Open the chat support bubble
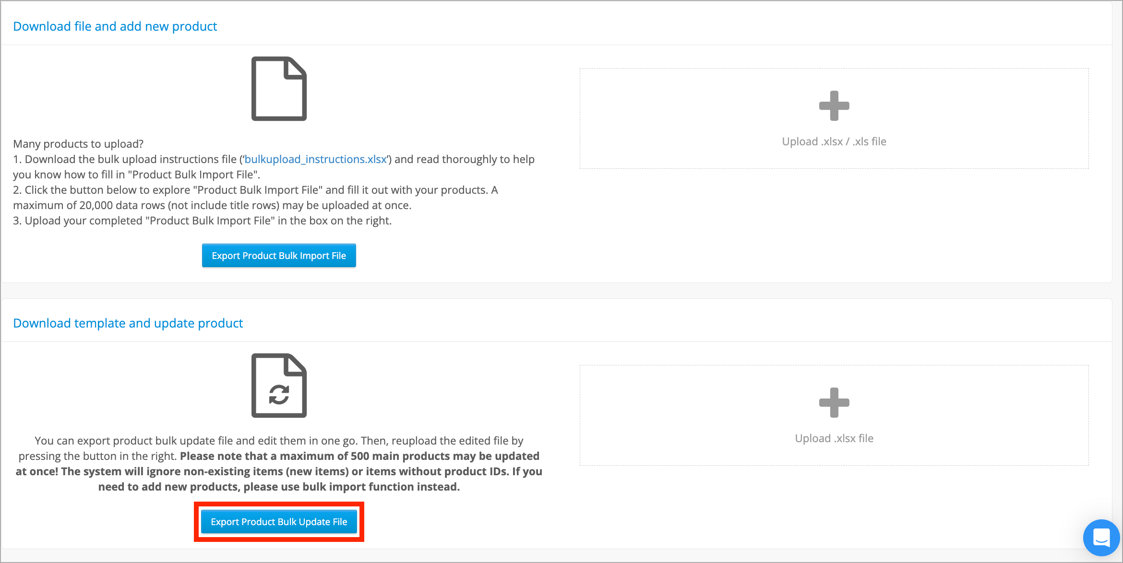This screenshot has height=563, width=1123. [x=1102, y=538]
